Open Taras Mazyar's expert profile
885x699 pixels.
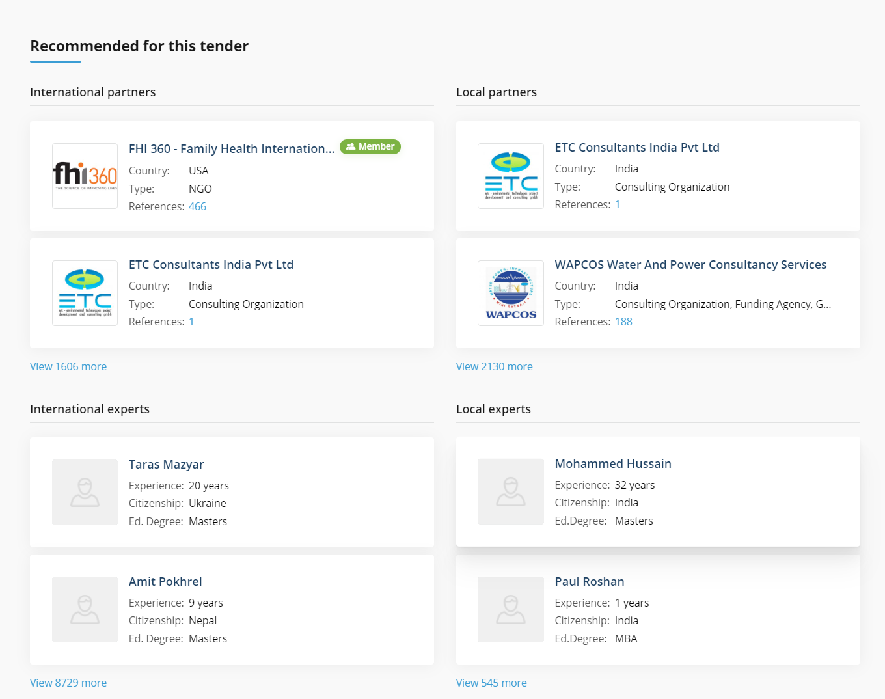[166, 464]
